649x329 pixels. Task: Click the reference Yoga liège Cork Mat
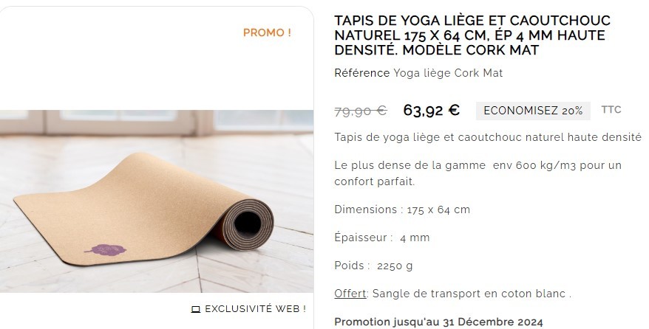click(448, 73)
